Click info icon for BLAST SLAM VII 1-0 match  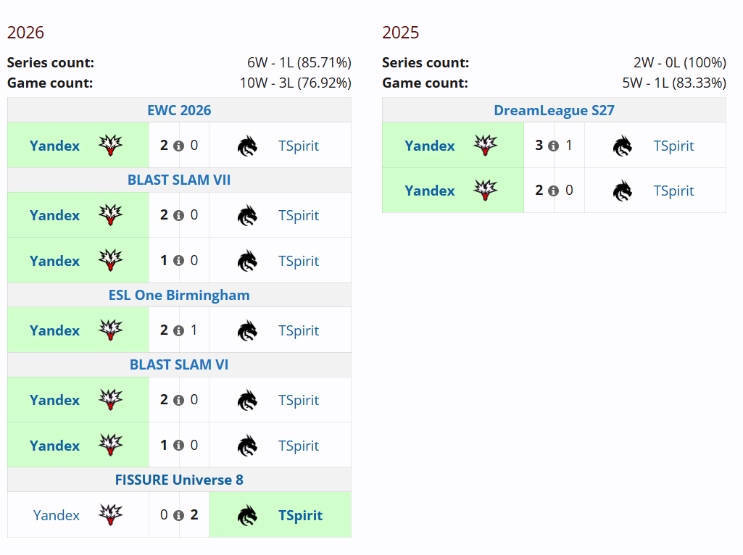pyautogui.click(x=178, y=260)
